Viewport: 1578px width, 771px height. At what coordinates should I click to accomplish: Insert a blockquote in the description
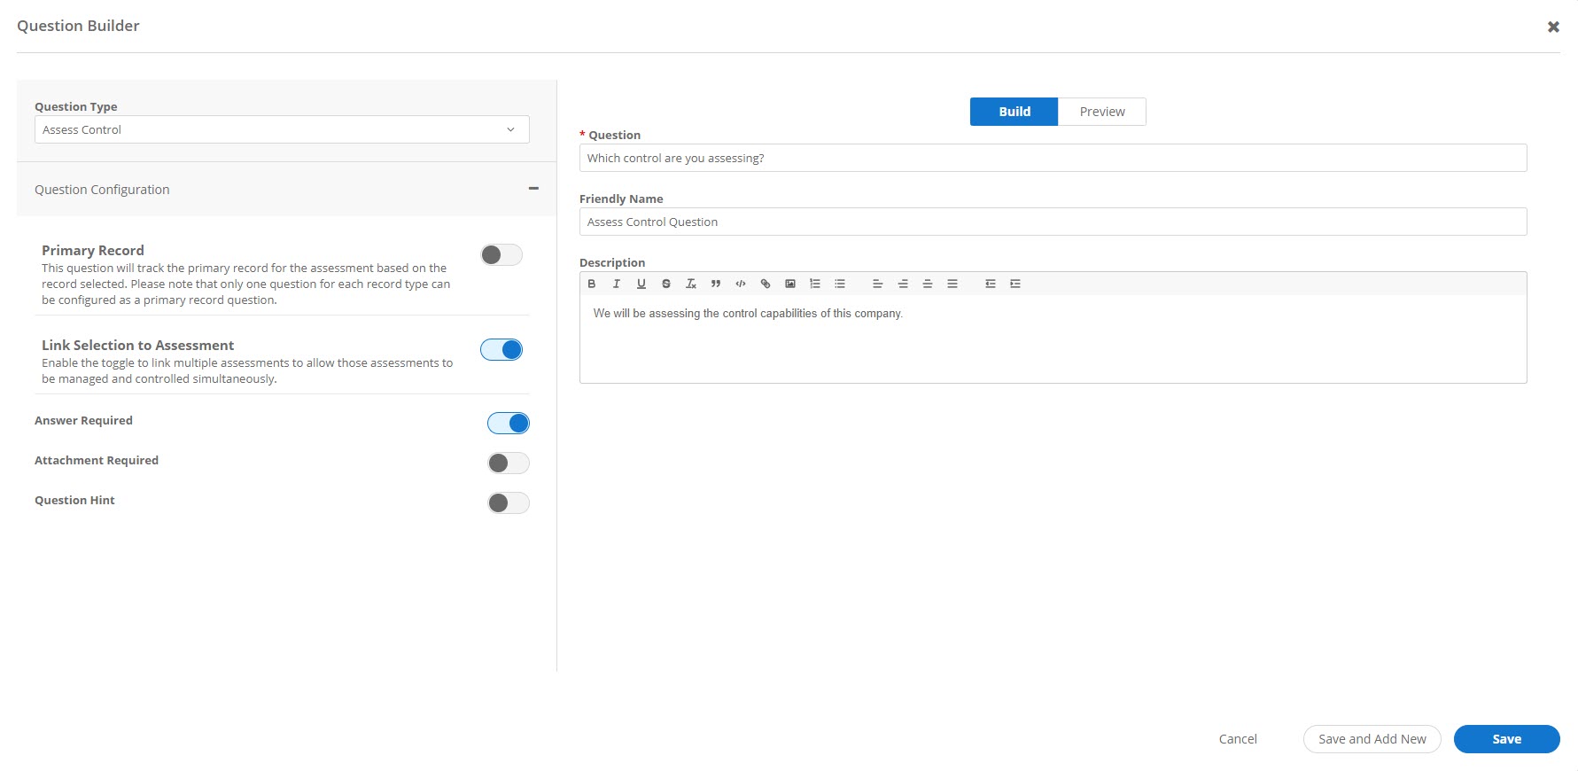click(x=716, y=284)
